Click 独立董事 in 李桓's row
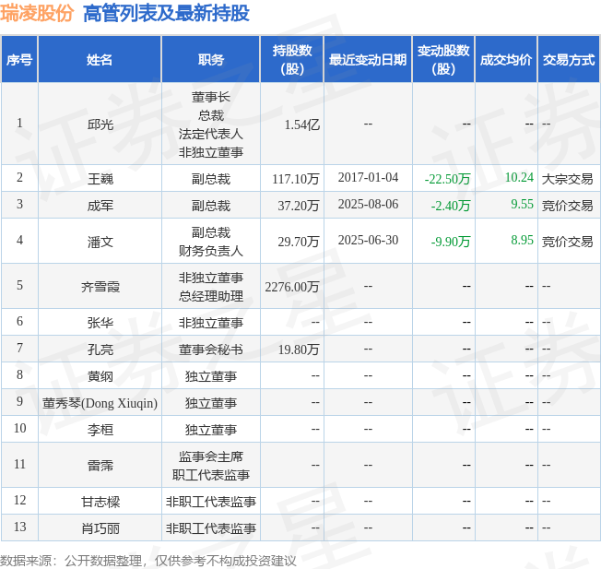 (211, 430)
